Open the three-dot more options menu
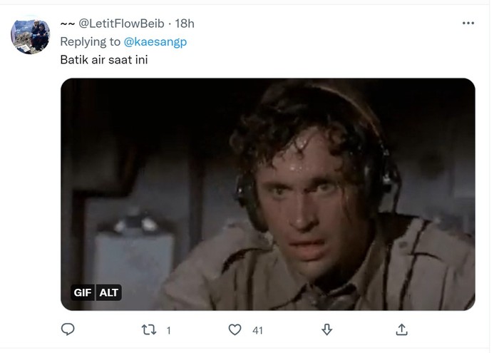Viewport: 499px width, 353px height. point(468,23)
